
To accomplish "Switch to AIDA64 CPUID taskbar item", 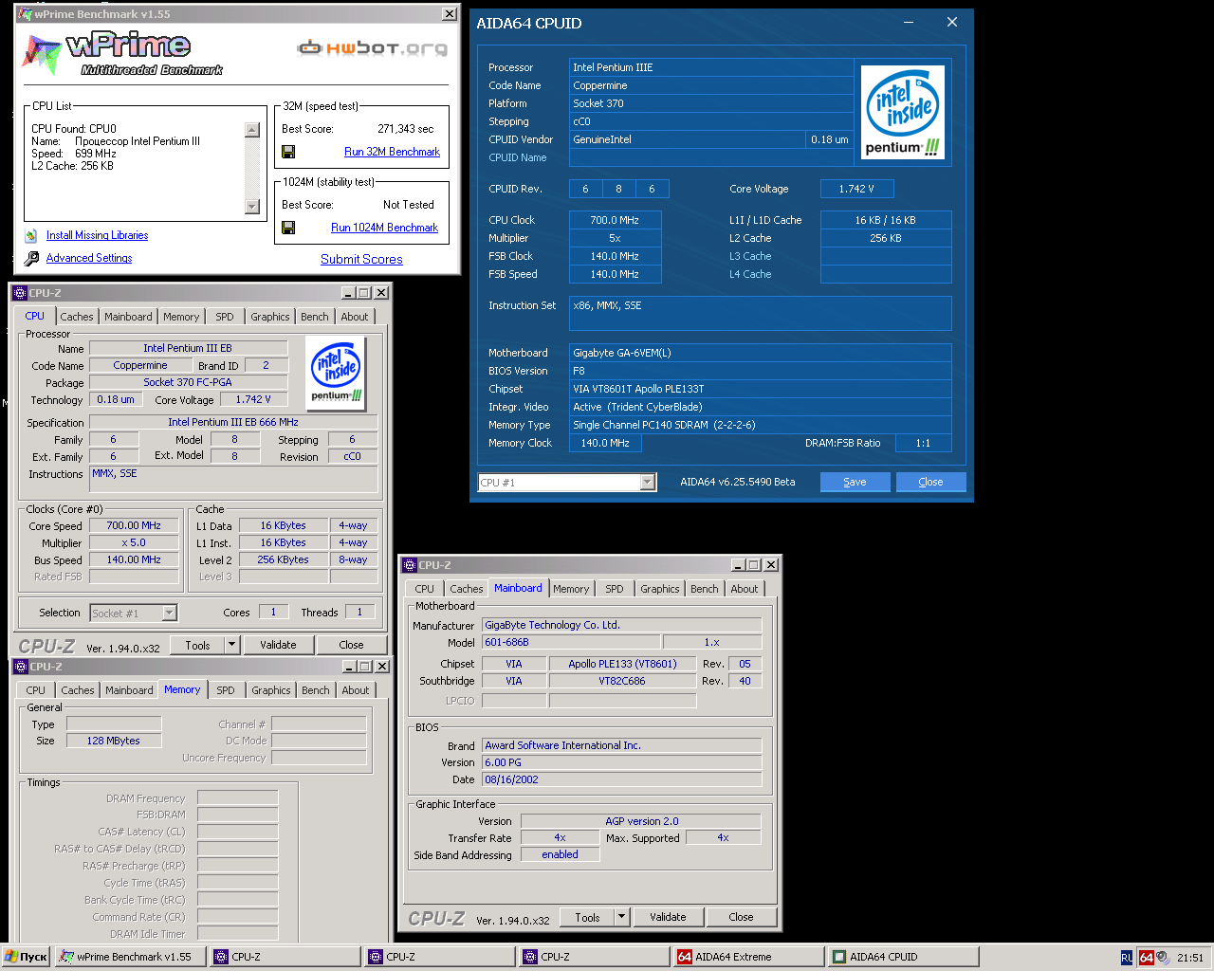I will coord(903,957).
